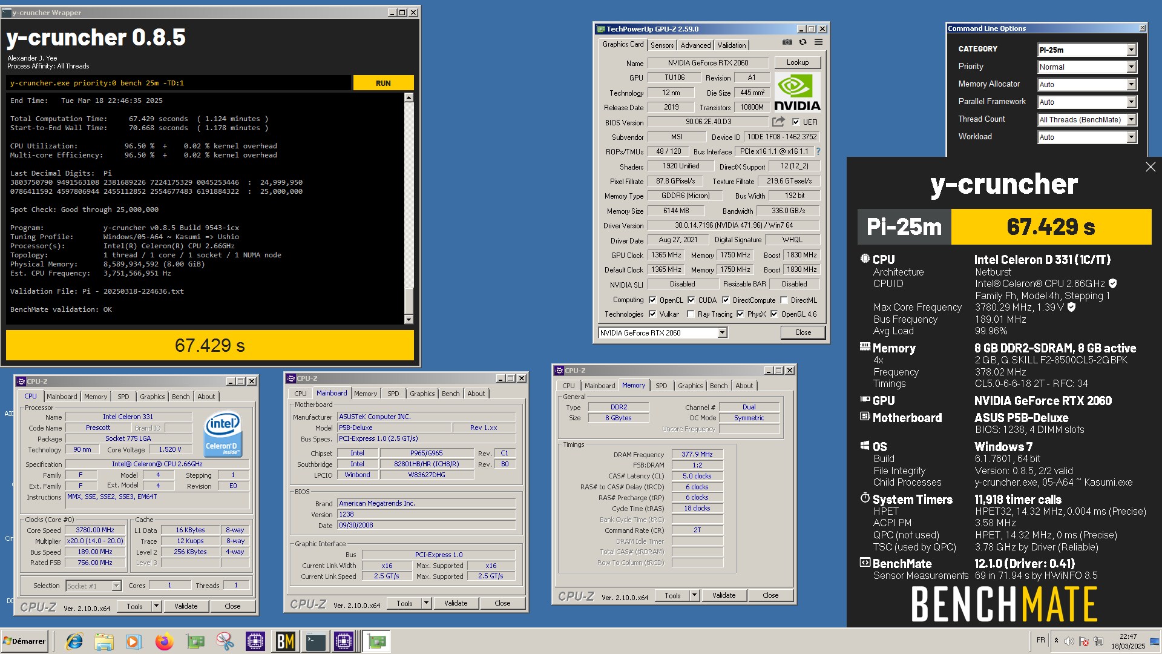Open Bench tab in CPU-Z Mainboard window
The height and width of the screenshot is (654, 1162).
pyautogui.click(x=450, y=394)
